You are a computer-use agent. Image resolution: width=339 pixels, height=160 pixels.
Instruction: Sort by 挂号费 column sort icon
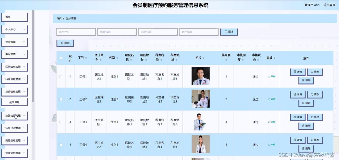tap(226, 60)
